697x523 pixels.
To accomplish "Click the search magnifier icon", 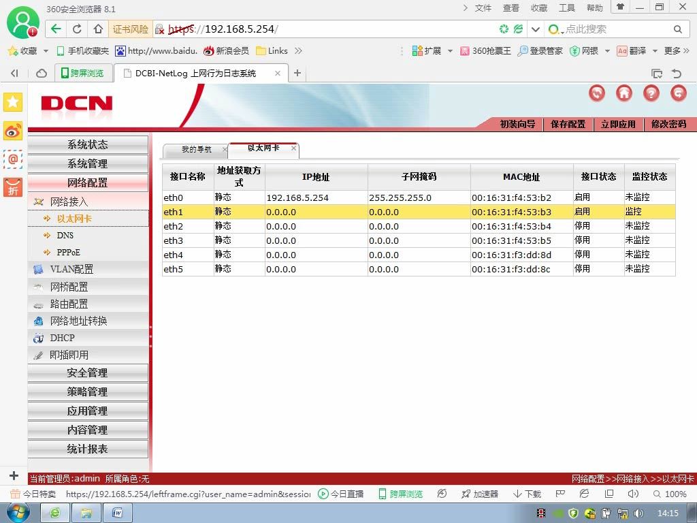I will (x=677, y=29).
